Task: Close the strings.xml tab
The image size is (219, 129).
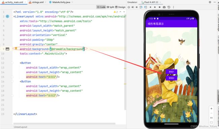Action: (45, 2)
